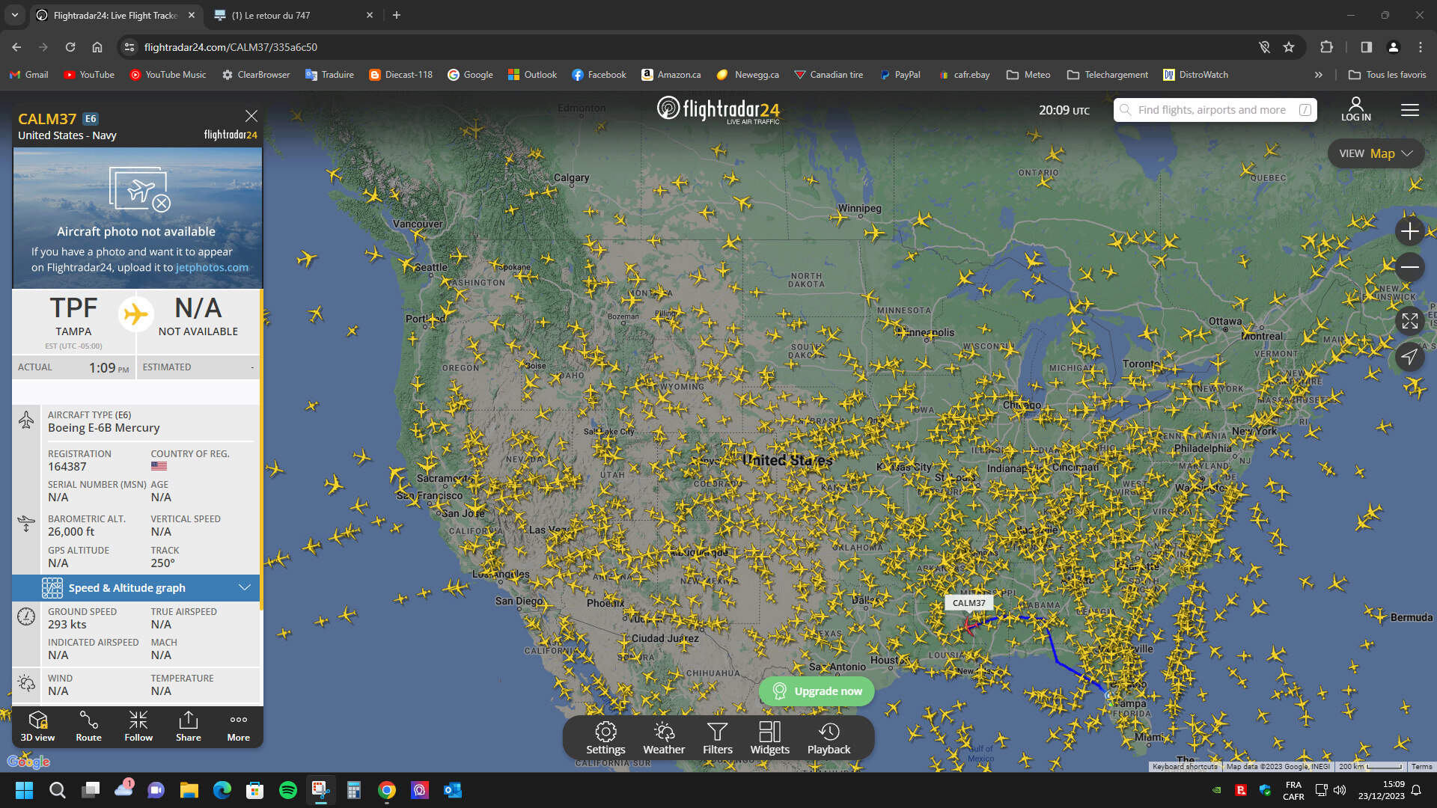
Task: Open the YouTube Music bookmark
Action: tap(168, 75)
